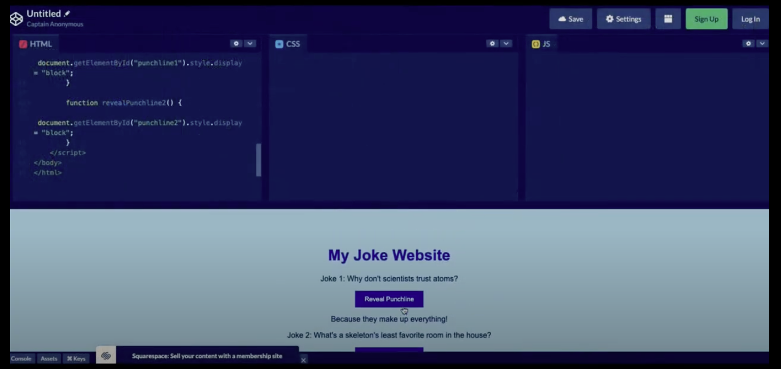Viewport: 781px width, 369px height.
Task: Click the getElementById("punchline1") code line
Action: [x=139, y=63]
